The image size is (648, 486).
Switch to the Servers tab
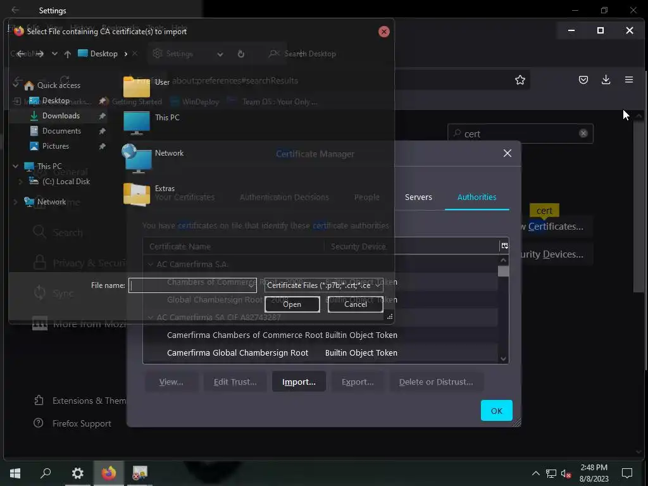(x=418, y=197)
